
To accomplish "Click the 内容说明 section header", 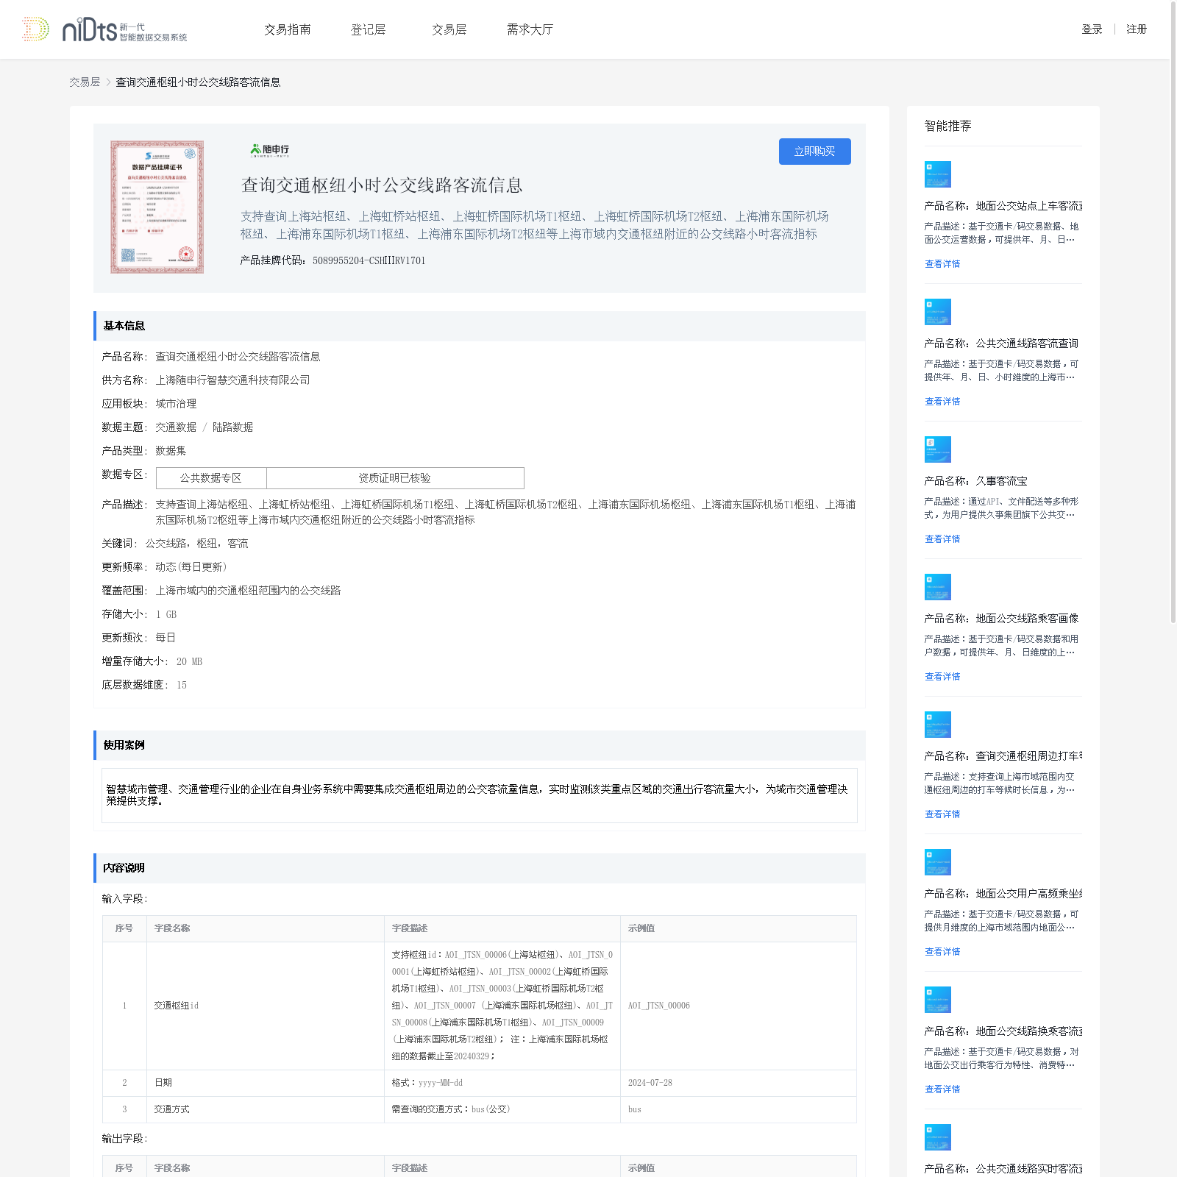I will pos(480,868).
